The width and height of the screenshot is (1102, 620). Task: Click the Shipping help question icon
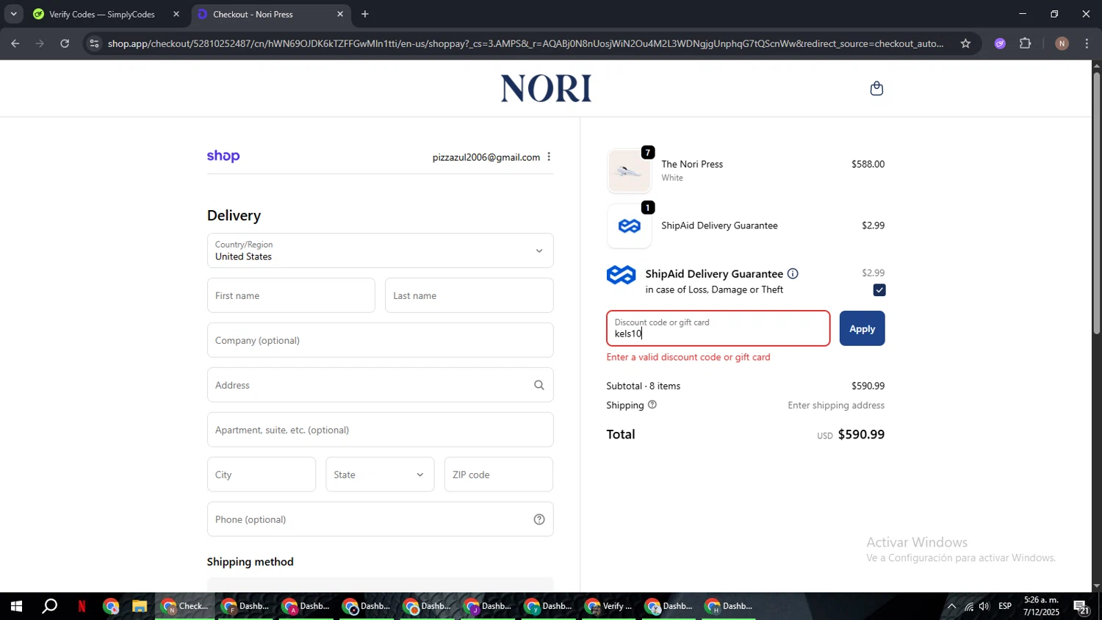[652, 405]
